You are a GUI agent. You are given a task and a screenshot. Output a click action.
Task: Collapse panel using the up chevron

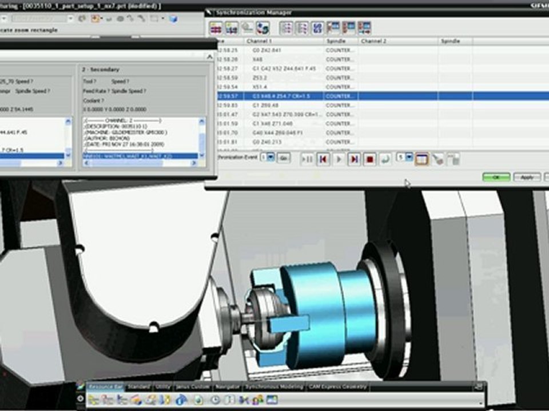[x=209, y=57]
